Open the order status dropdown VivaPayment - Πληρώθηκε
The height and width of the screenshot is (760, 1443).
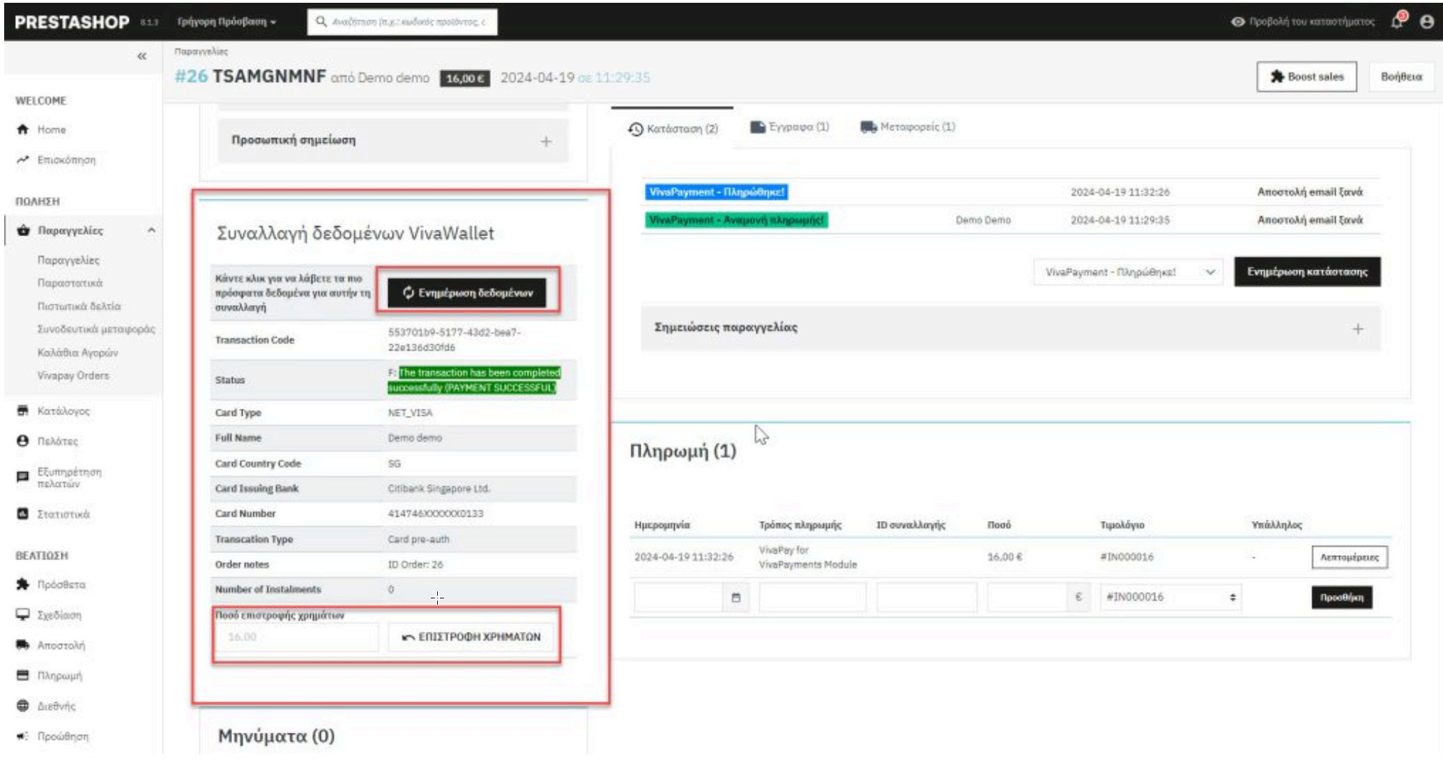(x=1129, y=272)
